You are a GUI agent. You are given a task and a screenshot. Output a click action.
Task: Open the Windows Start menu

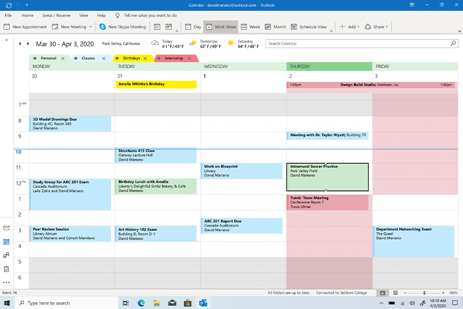click(x=7, y=303)
